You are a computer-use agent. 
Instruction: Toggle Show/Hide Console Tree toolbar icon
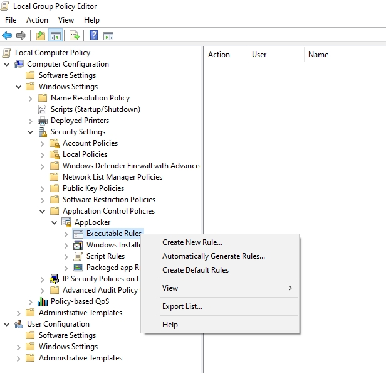[56, 35]
